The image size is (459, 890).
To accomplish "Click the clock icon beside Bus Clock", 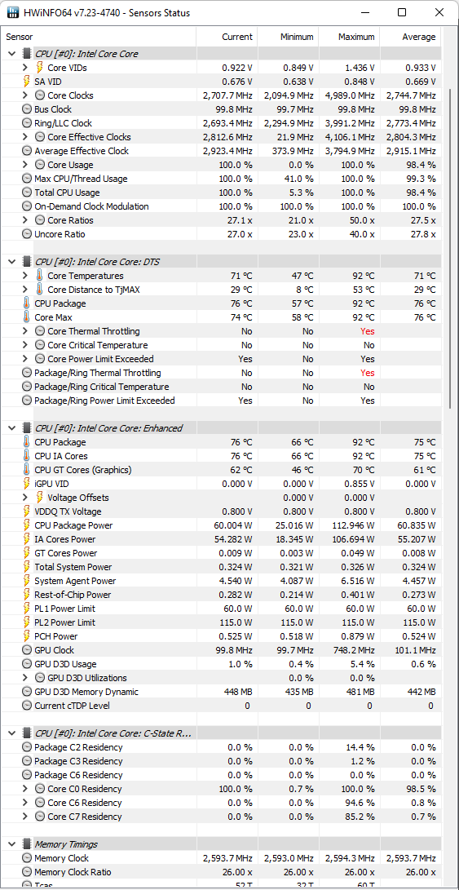I will pos(27,109).
